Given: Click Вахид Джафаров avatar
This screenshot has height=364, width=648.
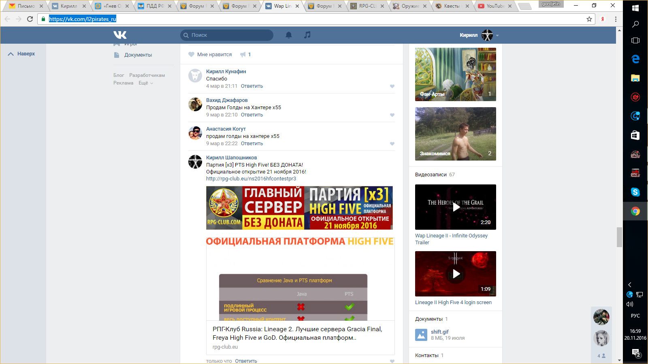Looking at the screenshot, I should point(195,104).
